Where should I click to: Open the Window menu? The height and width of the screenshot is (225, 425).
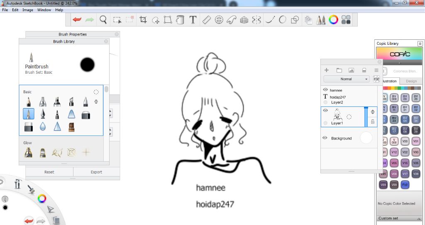pos(44,10)
